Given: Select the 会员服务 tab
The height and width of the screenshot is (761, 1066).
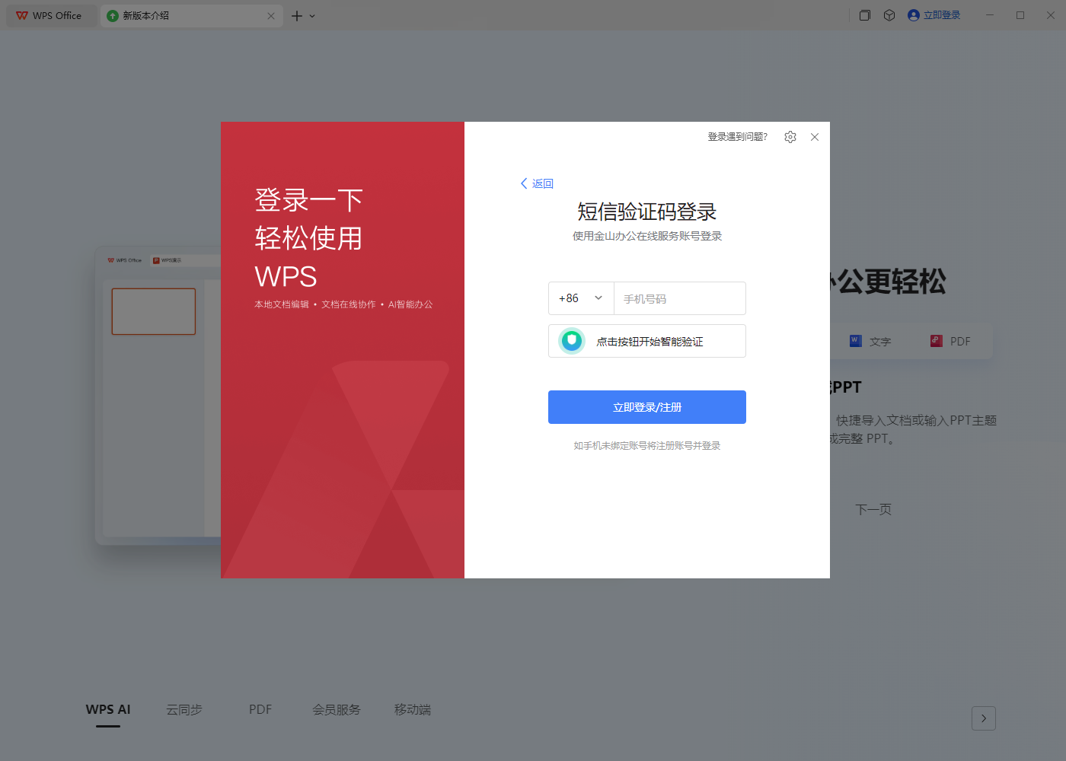Looking at the screenshot, I should tap(337, 710).
